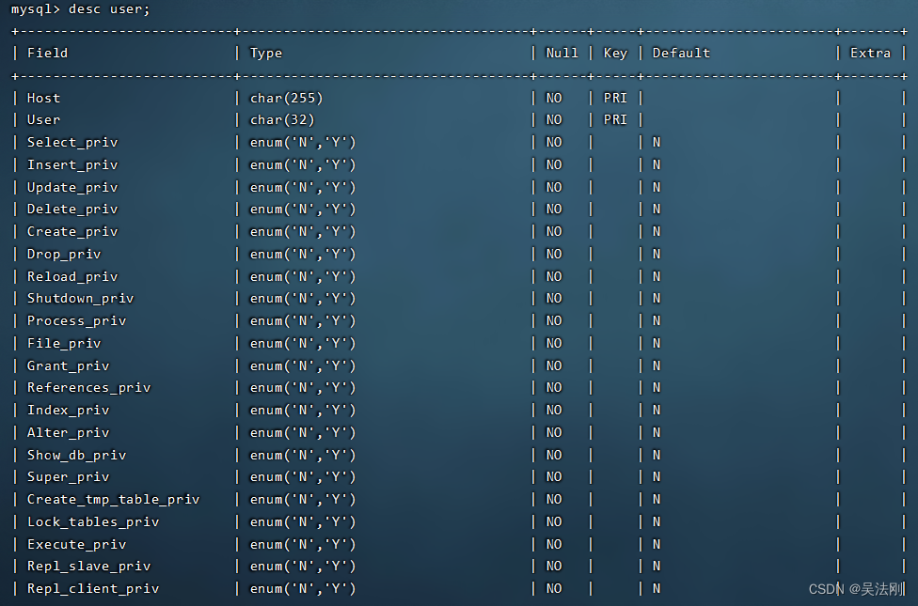Click the Lock_tables_priv field text

(x=93, y=521)
